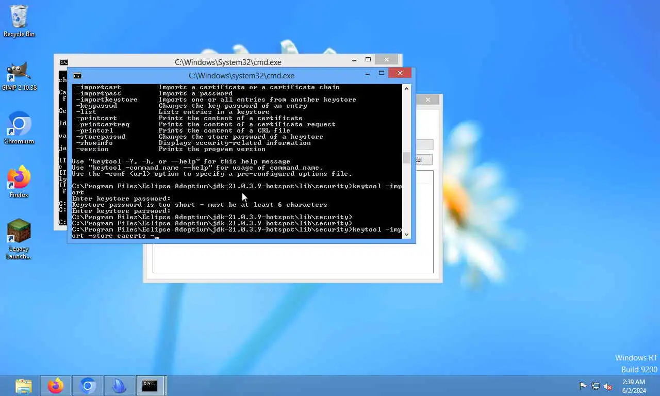The image size is (660, 396).
Task: Close the back System32 cmd.exe window
Action: click(386, 60)
